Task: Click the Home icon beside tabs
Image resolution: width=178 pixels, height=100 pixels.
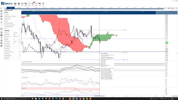Action: [x=5, y=8]
